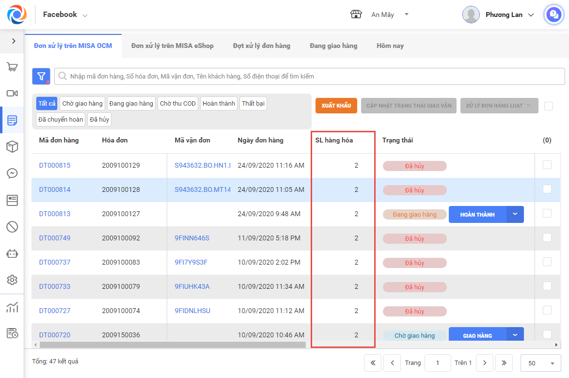The image size is (569, 378).
Task: Open the video camera livestream icon
Action: [x=12, y=94]
